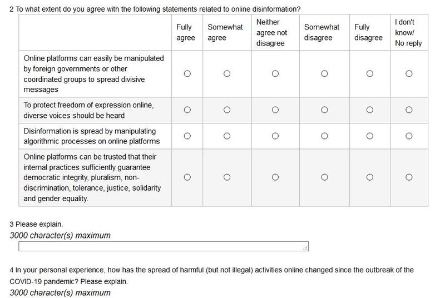The image size is (445, 298).
Task: Select Fully disagree for algorithmic processes statement
Action: pos(369,136)
